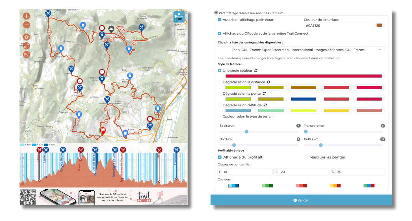Uncheck 'Autoriser l'affichage plein écran'

(x=220, y=20)
